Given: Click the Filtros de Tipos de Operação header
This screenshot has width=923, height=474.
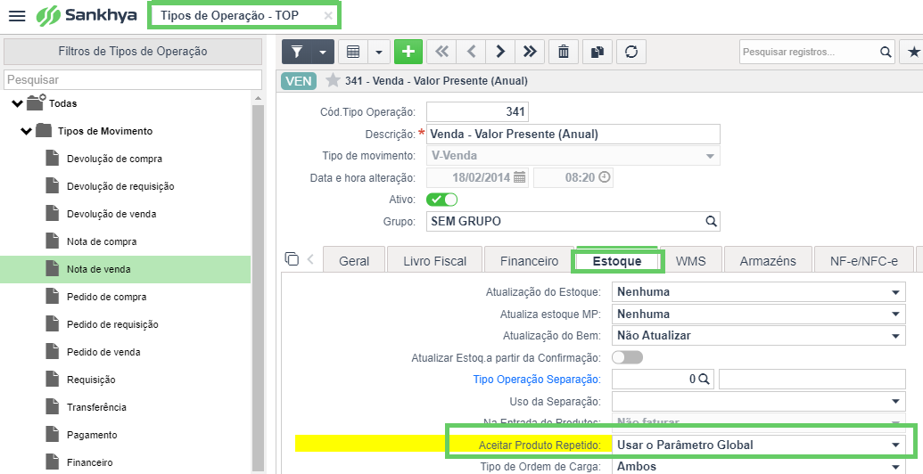Looking at the screenshot, I should (x=133, y=51).
